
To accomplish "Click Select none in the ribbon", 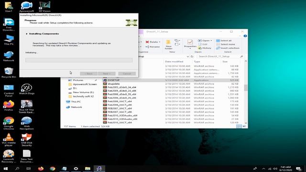I will 226,44.
